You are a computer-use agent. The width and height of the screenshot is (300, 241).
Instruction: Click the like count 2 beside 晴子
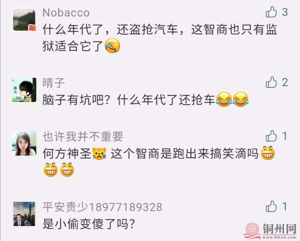[x=285, y=82]
